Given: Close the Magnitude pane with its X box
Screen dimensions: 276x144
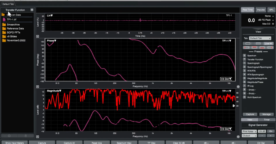Looking at the screenshot, I should point(38,137).
